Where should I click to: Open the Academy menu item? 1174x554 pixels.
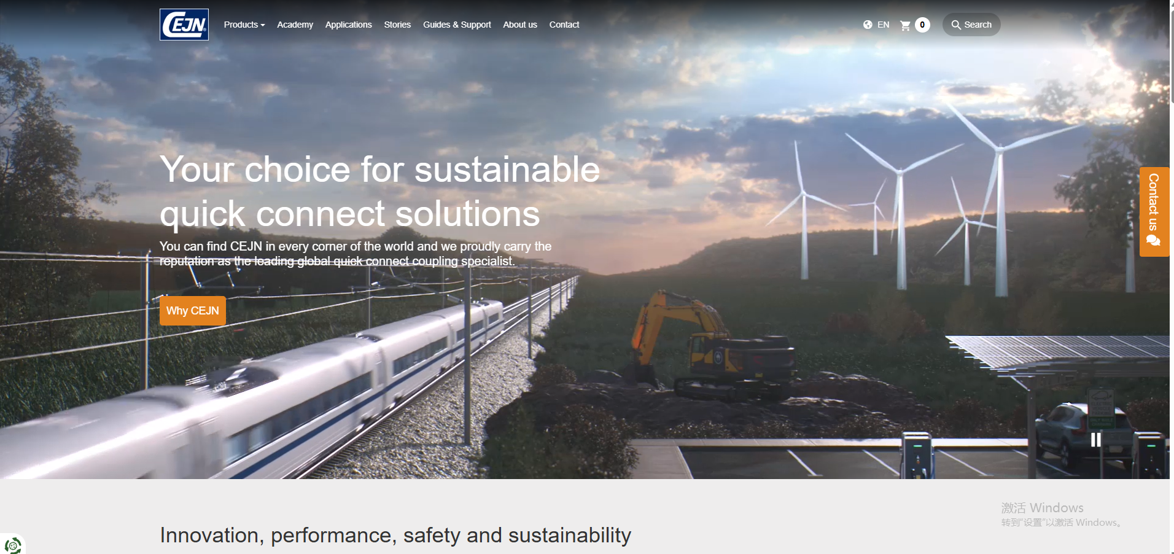(295, 25)
